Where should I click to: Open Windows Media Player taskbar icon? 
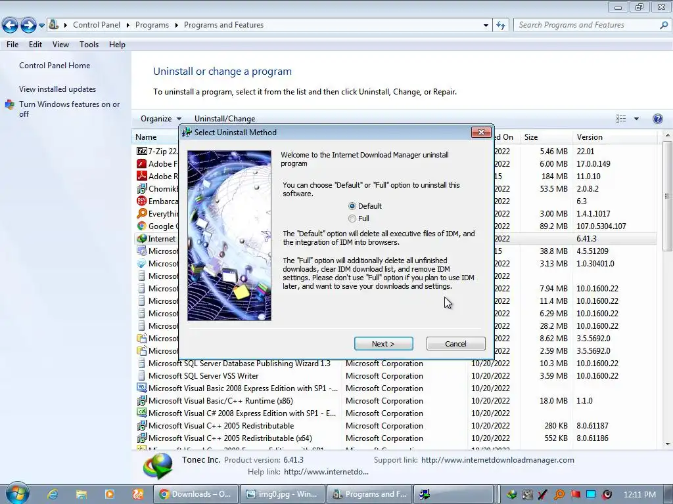[110, 494]
